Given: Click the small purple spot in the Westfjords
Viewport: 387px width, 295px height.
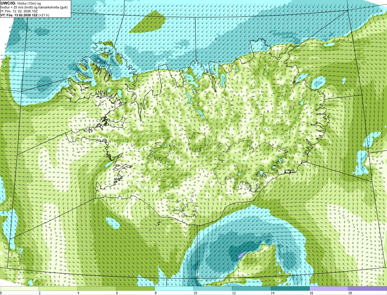Looking at the screenshot, I should coord(98,61).
